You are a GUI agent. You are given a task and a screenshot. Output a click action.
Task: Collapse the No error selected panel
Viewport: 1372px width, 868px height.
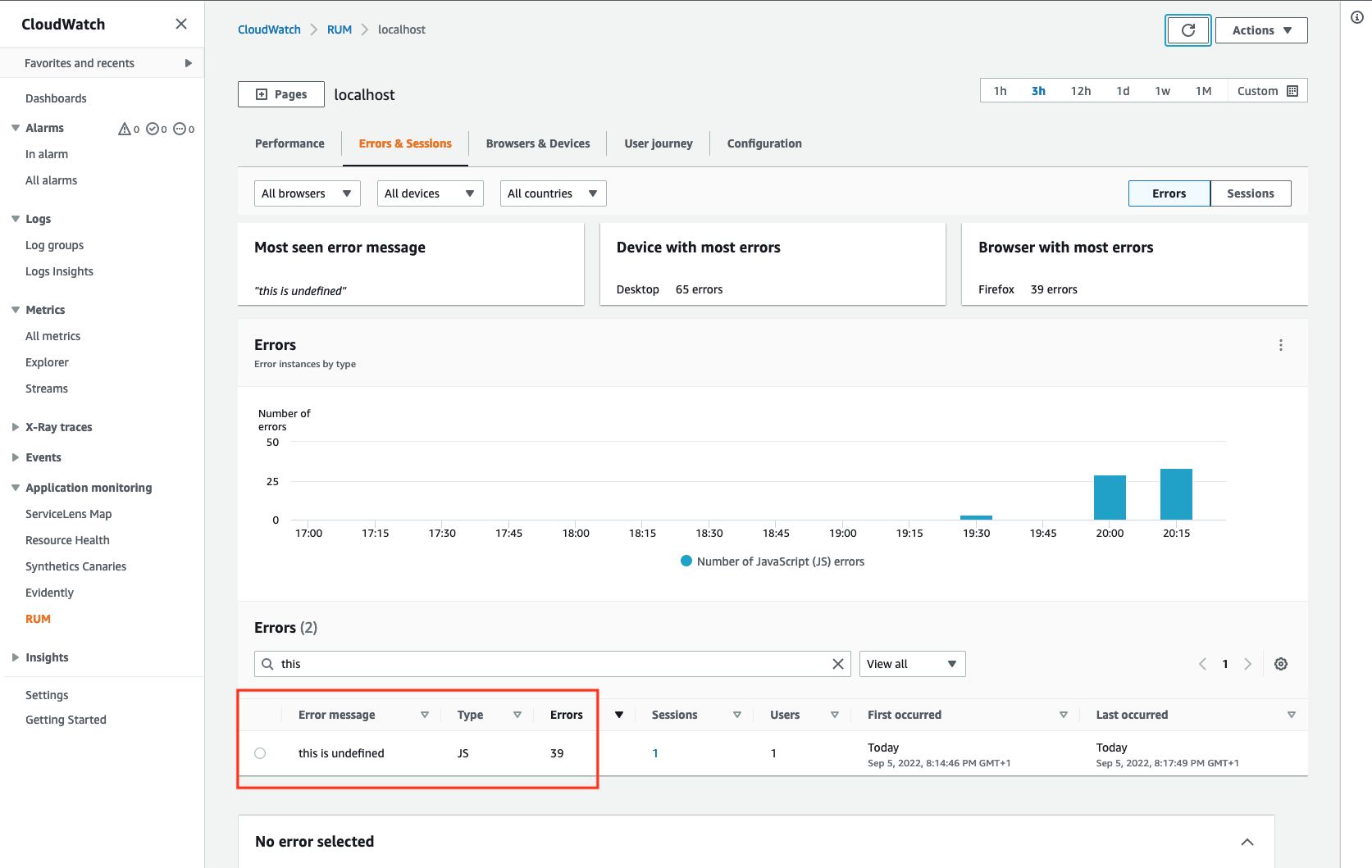[1247, 842]
